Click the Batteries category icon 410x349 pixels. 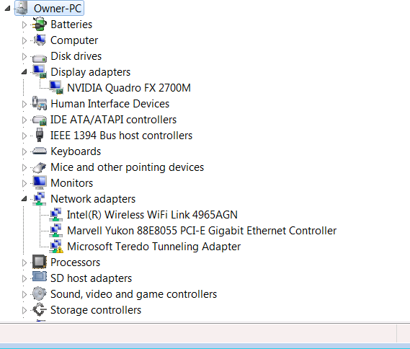point(39,24)
